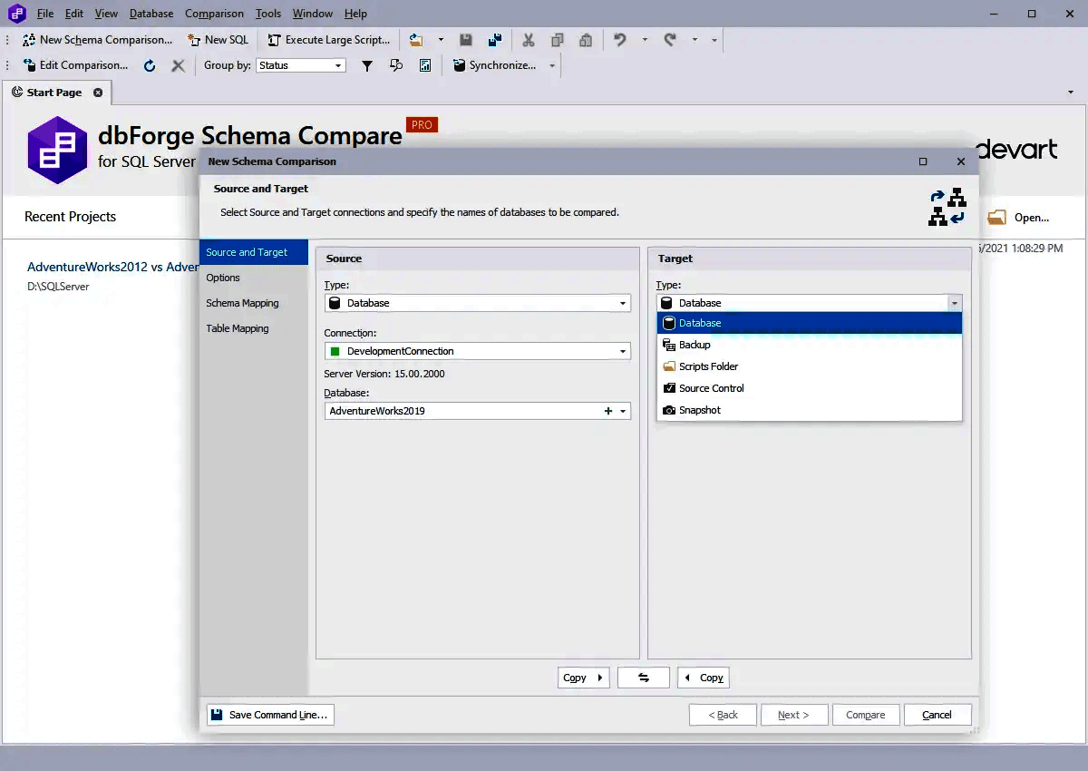
Task: Open the Comparison menu
Action: point(214,13)
